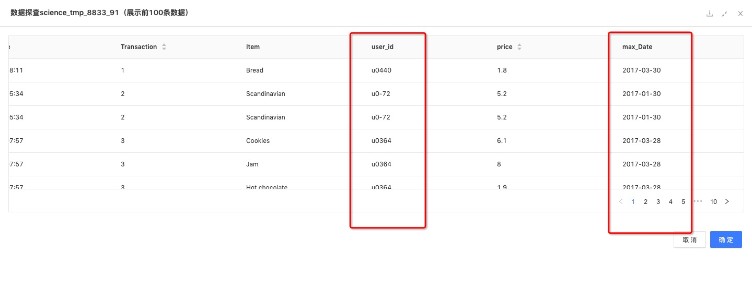
Task: Click the download icon in dialog header
Action: [x=710, y=14]
